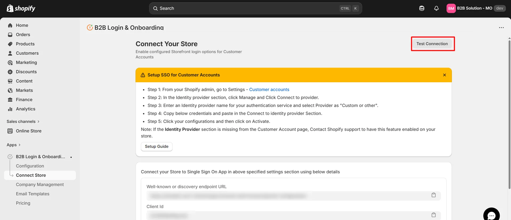Open the Setup Guide button
Image resolution: width=511 pixels, height=220 pixels.
click(x=157, y=146)
